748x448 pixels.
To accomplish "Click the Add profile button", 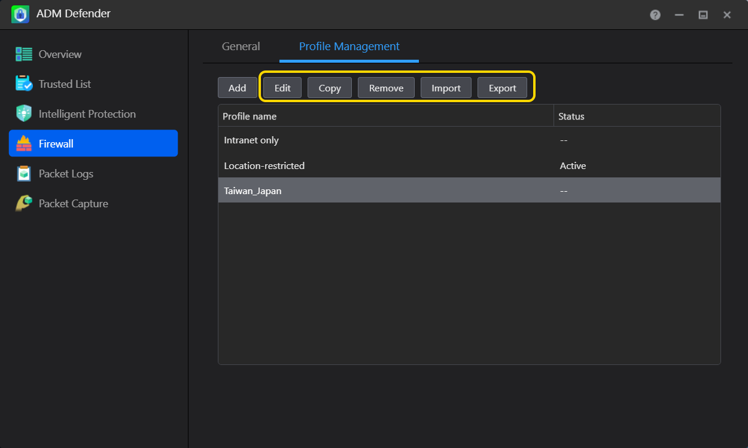I will (x=238, y=88).
